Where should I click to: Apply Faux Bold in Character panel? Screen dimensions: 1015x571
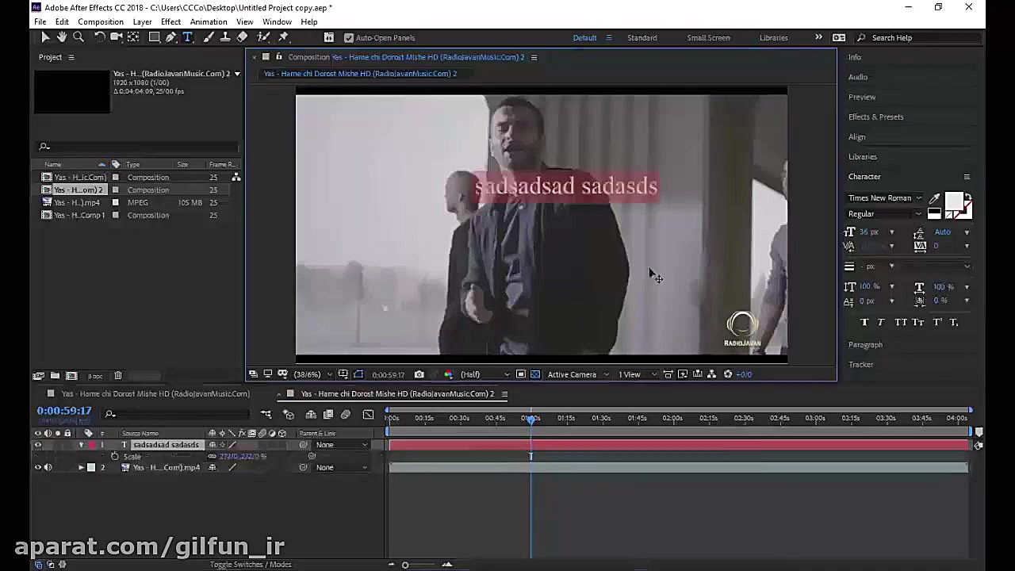pos(864,322)
